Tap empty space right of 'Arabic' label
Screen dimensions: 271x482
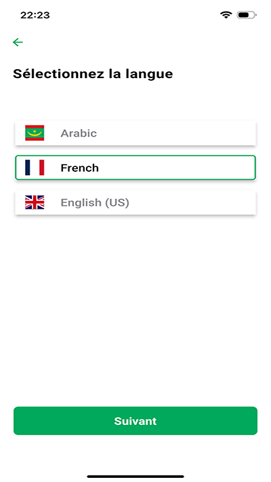tap(175, 133)
